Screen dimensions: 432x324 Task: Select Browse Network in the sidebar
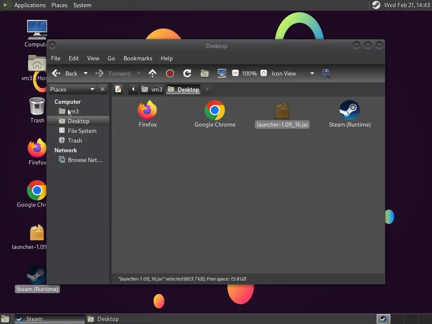click(78, 160)
